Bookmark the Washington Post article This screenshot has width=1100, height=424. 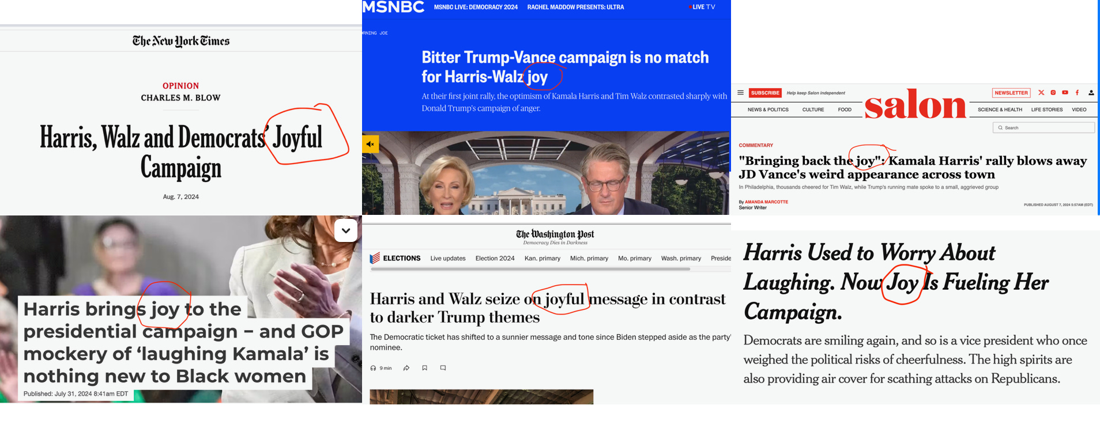[425, 368]
